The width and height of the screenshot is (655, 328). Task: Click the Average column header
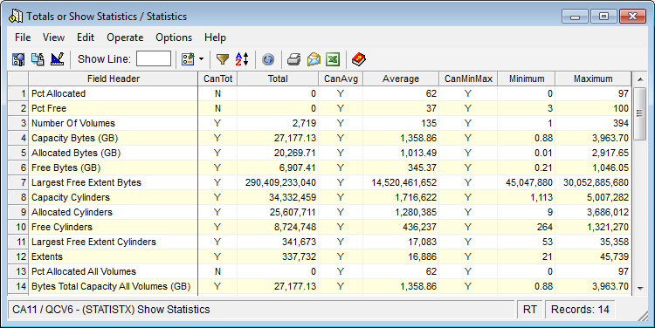click(x=401, y=79)
